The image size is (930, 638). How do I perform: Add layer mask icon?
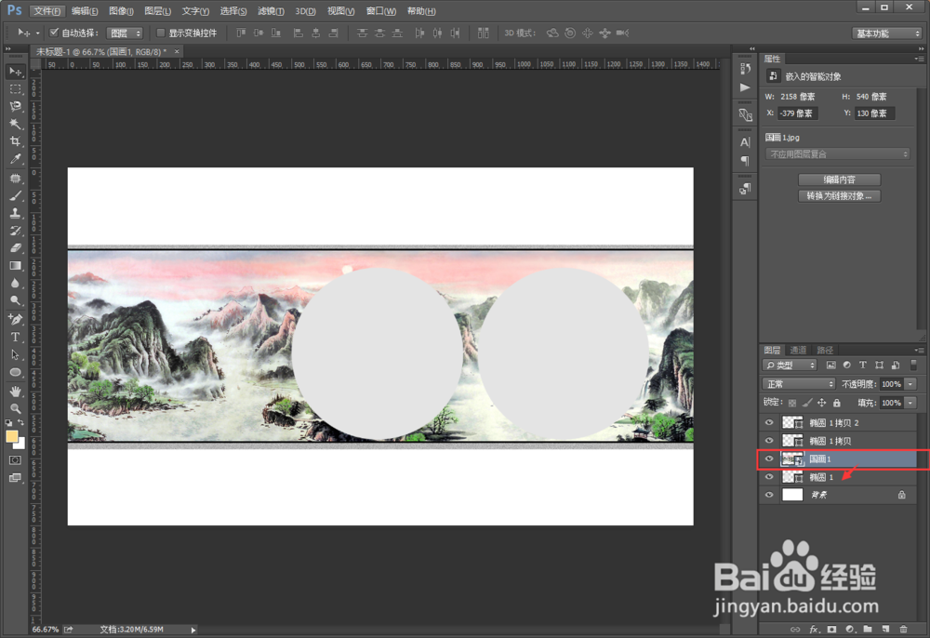(x=832, y=629)
